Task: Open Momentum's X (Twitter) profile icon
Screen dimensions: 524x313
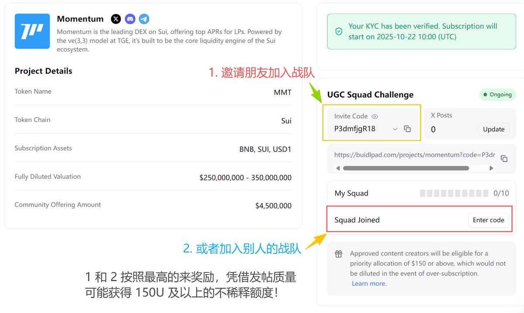Action: (x=116, y=19)
